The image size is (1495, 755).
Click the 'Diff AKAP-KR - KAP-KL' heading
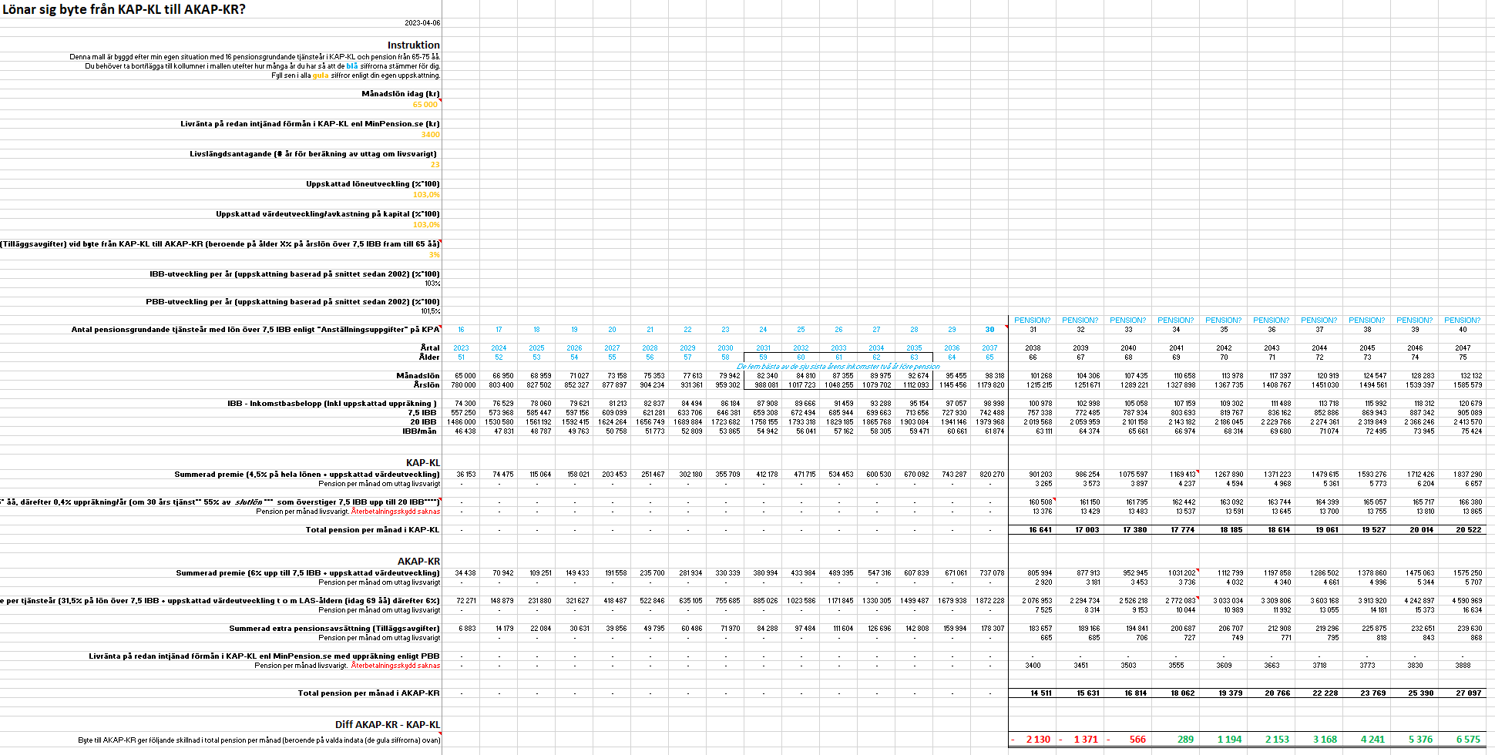pyautogui.click(x=387, y=725)
